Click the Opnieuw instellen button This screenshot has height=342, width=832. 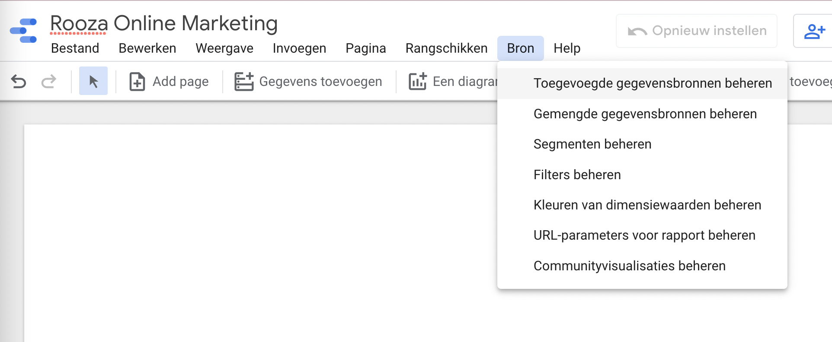(x=697, y=31)
